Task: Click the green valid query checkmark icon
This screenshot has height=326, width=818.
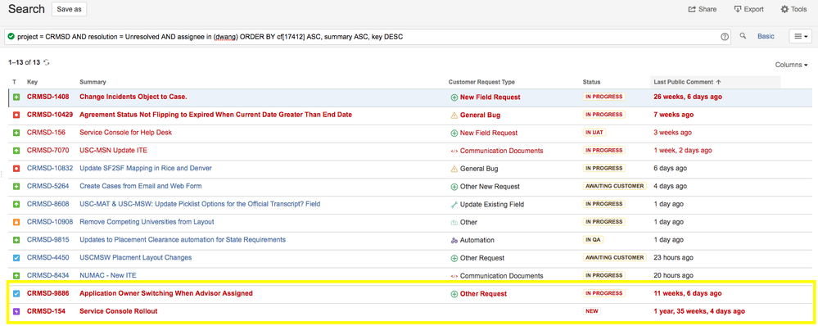Action: tap(11, 37)
